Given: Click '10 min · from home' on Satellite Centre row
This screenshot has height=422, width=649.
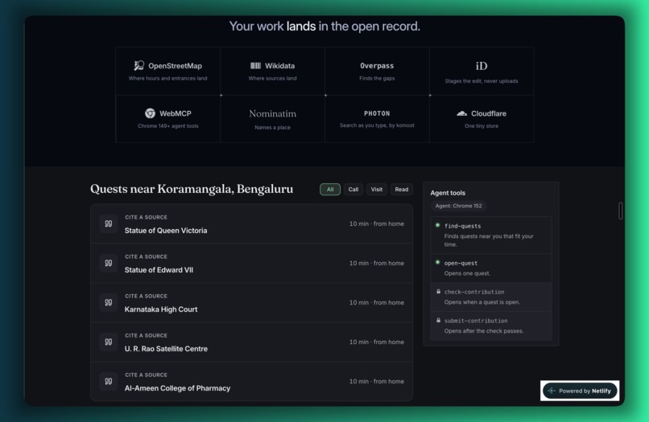Looking at the screenshot, I should [376, 342].
